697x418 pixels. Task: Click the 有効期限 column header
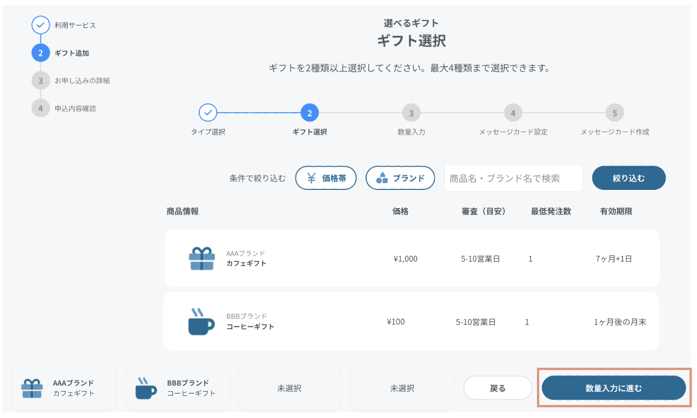(x=616, y=211)
